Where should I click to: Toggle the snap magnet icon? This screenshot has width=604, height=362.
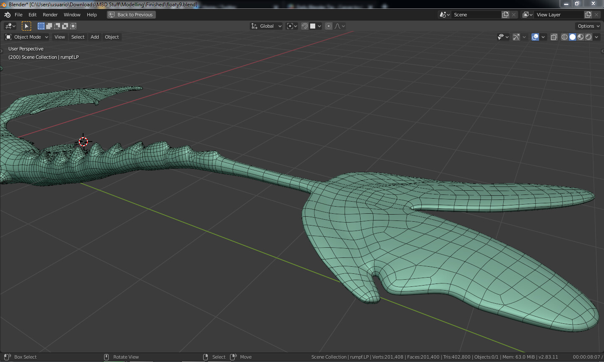305,26
